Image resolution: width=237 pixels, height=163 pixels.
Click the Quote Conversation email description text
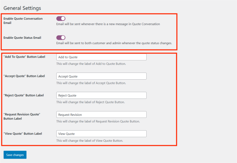coord(108,24)
